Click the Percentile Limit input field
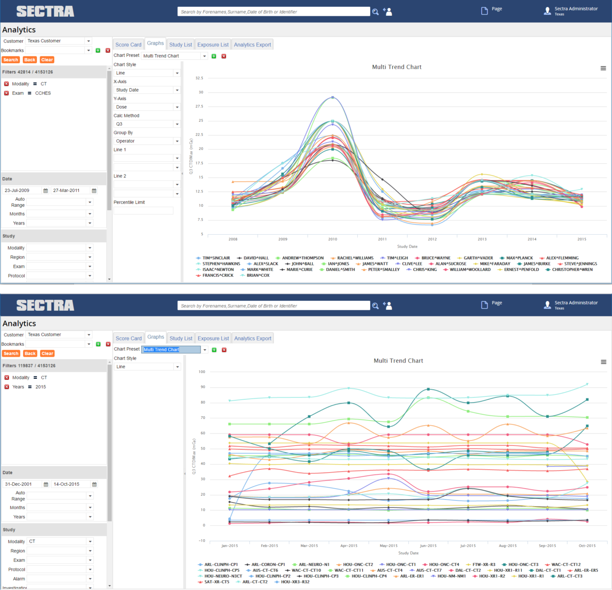 coord(143,210)
